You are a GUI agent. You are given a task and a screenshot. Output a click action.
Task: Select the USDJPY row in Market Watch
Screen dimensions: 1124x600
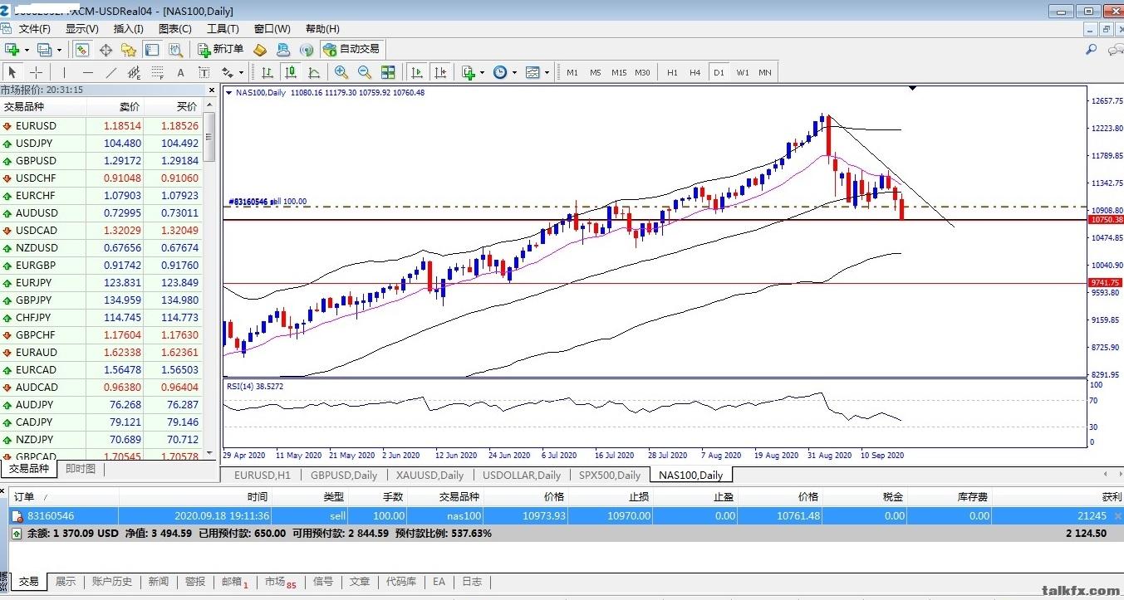point(101,144)
